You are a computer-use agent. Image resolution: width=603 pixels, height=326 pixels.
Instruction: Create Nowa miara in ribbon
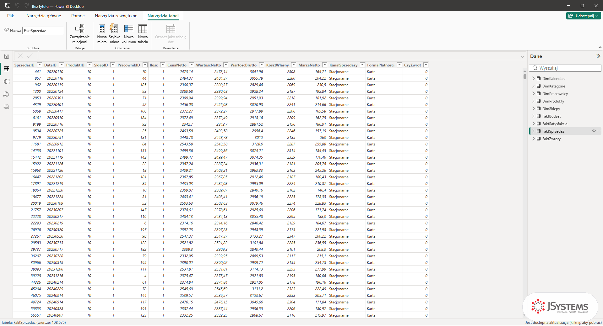coord(102,34)
